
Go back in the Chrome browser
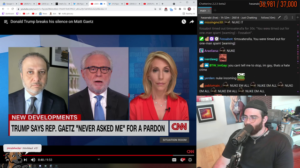pyautogui.click(x=3, y=9)
